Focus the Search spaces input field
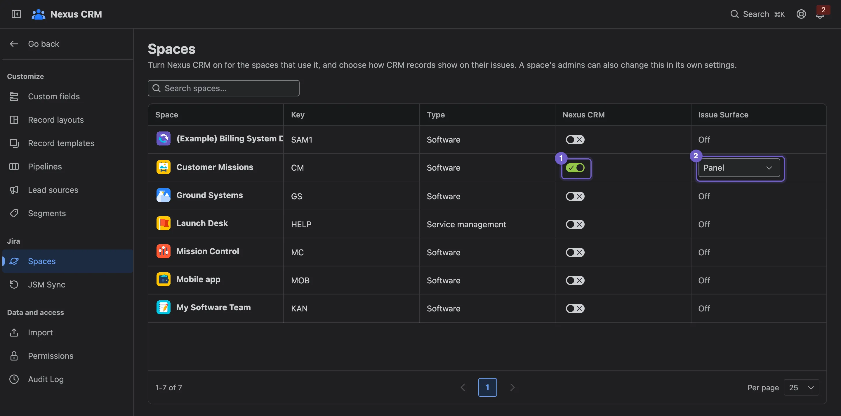 (x=224, y=88)
